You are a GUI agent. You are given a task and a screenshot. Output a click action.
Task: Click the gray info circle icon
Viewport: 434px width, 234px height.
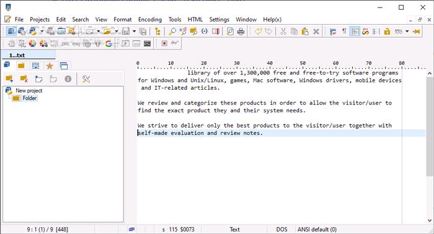[x=68, y=79]
